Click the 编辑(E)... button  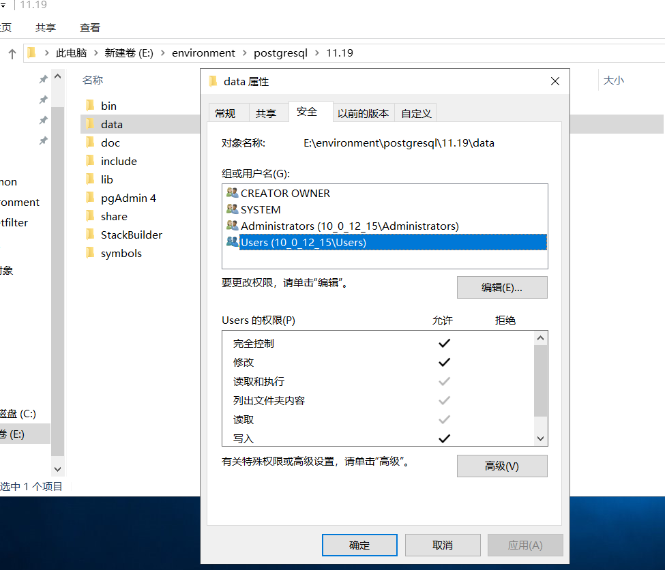(502, 288)
